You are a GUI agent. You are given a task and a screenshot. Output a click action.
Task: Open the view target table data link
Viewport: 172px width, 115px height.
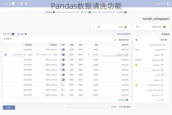[124, 34]
